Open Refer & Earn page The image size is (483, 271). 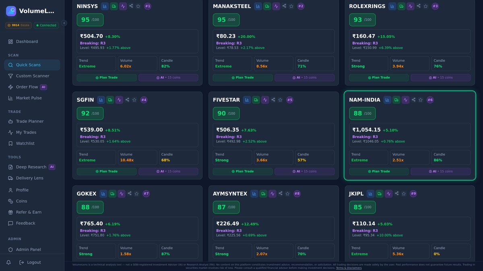pyautogui.click(x=32, y=212)
